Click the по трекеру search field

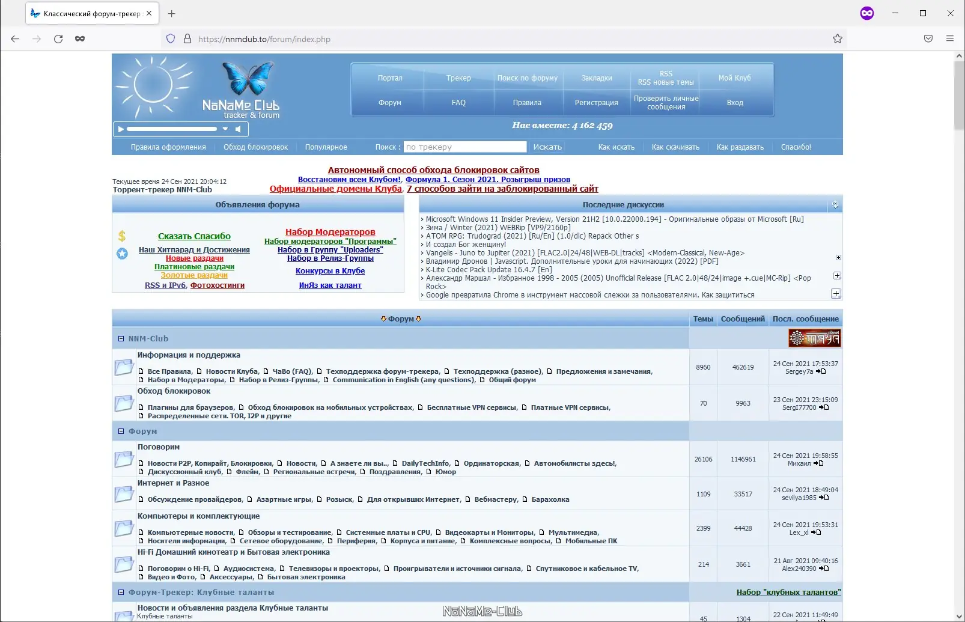(464, 146)
